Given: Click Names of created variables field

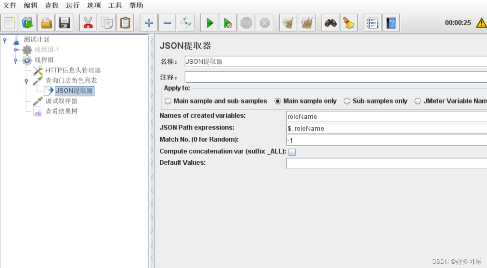Looking at the screenshot, I should point(387,117).
